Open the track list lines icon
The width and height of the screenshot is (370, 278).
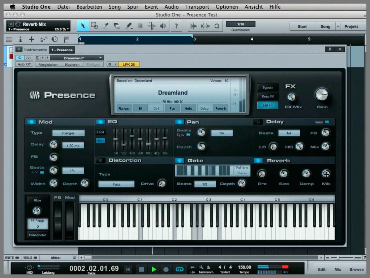(9, 39)
